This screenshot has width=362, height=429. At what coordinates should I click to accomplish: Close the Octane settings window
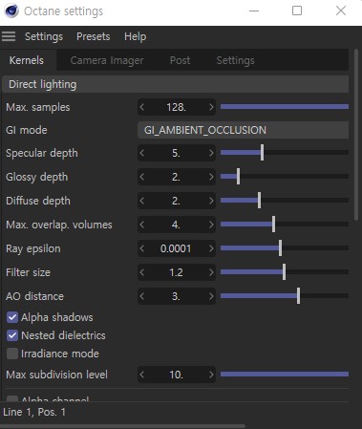(x=341, y=11)
